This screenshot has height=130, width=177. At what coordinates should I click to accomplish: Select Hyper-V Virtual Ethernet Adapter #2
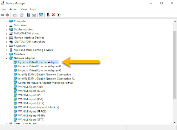(x=40, y=66)
